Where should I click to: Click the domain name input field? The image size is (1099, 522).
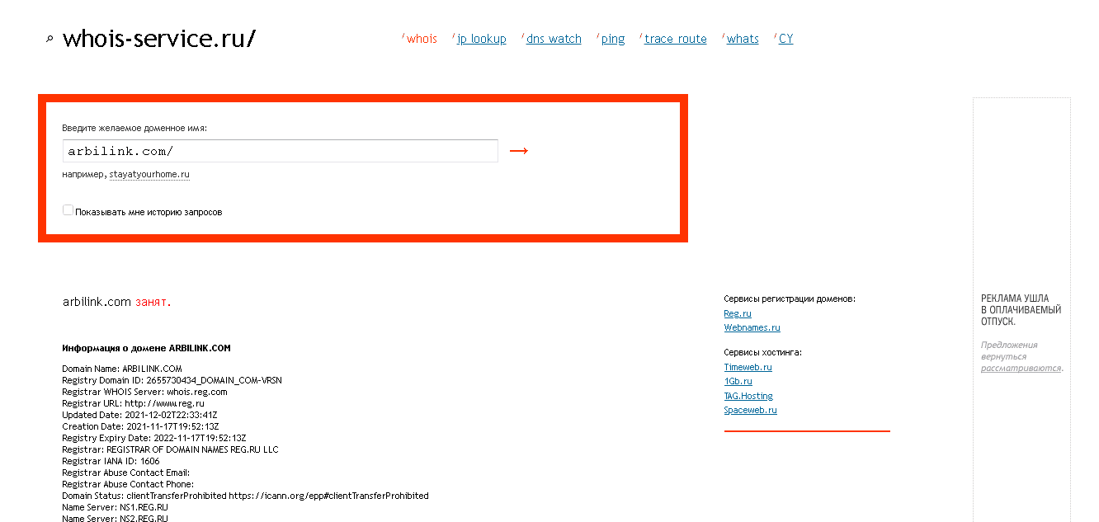click(280, 151)
